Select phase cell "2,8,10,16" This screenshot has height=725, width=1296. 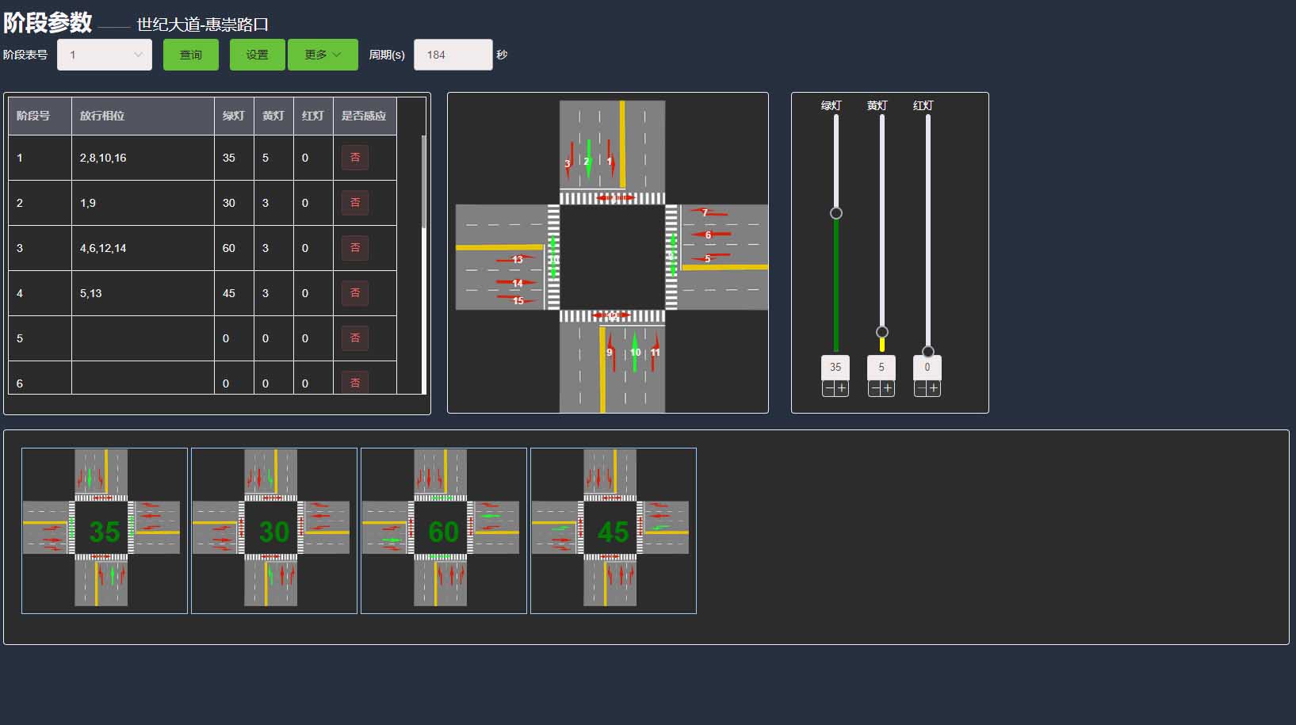pos(143,158)
